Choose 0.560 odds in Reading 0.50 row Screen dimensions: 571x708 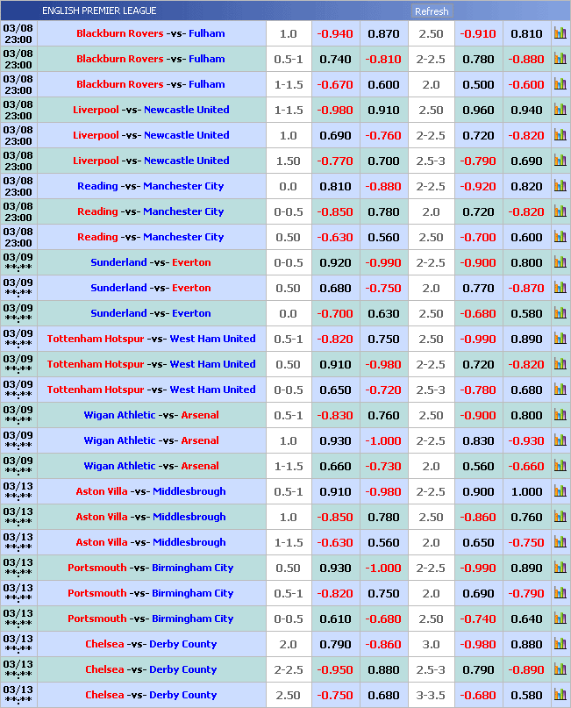pyautogui.click(x=383, y=238)
